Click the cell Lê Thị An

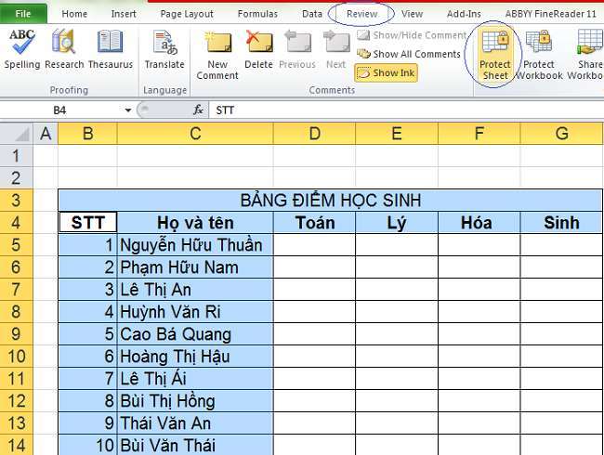195,290
